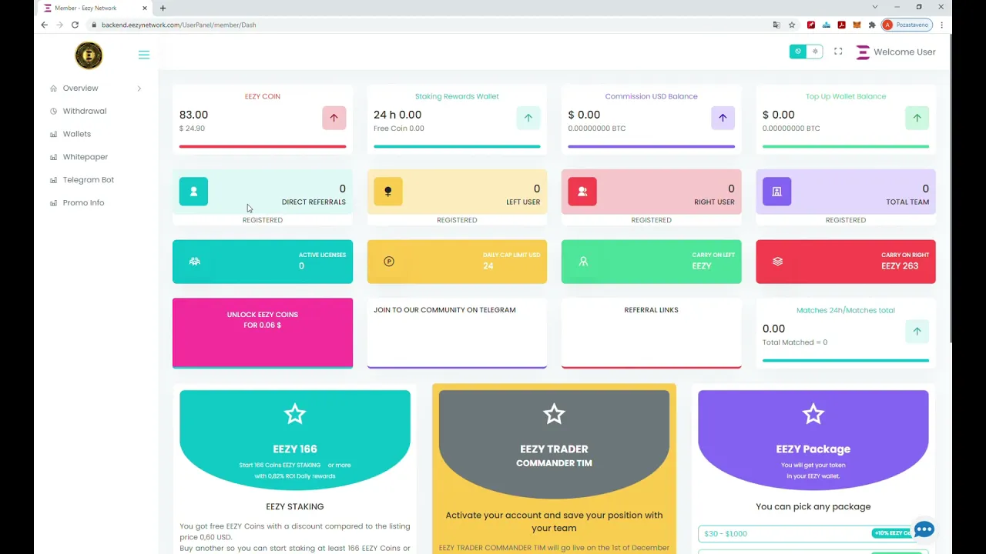
Task: Open Whitepaper in the sidebar
Action: [x=85, y=157]
